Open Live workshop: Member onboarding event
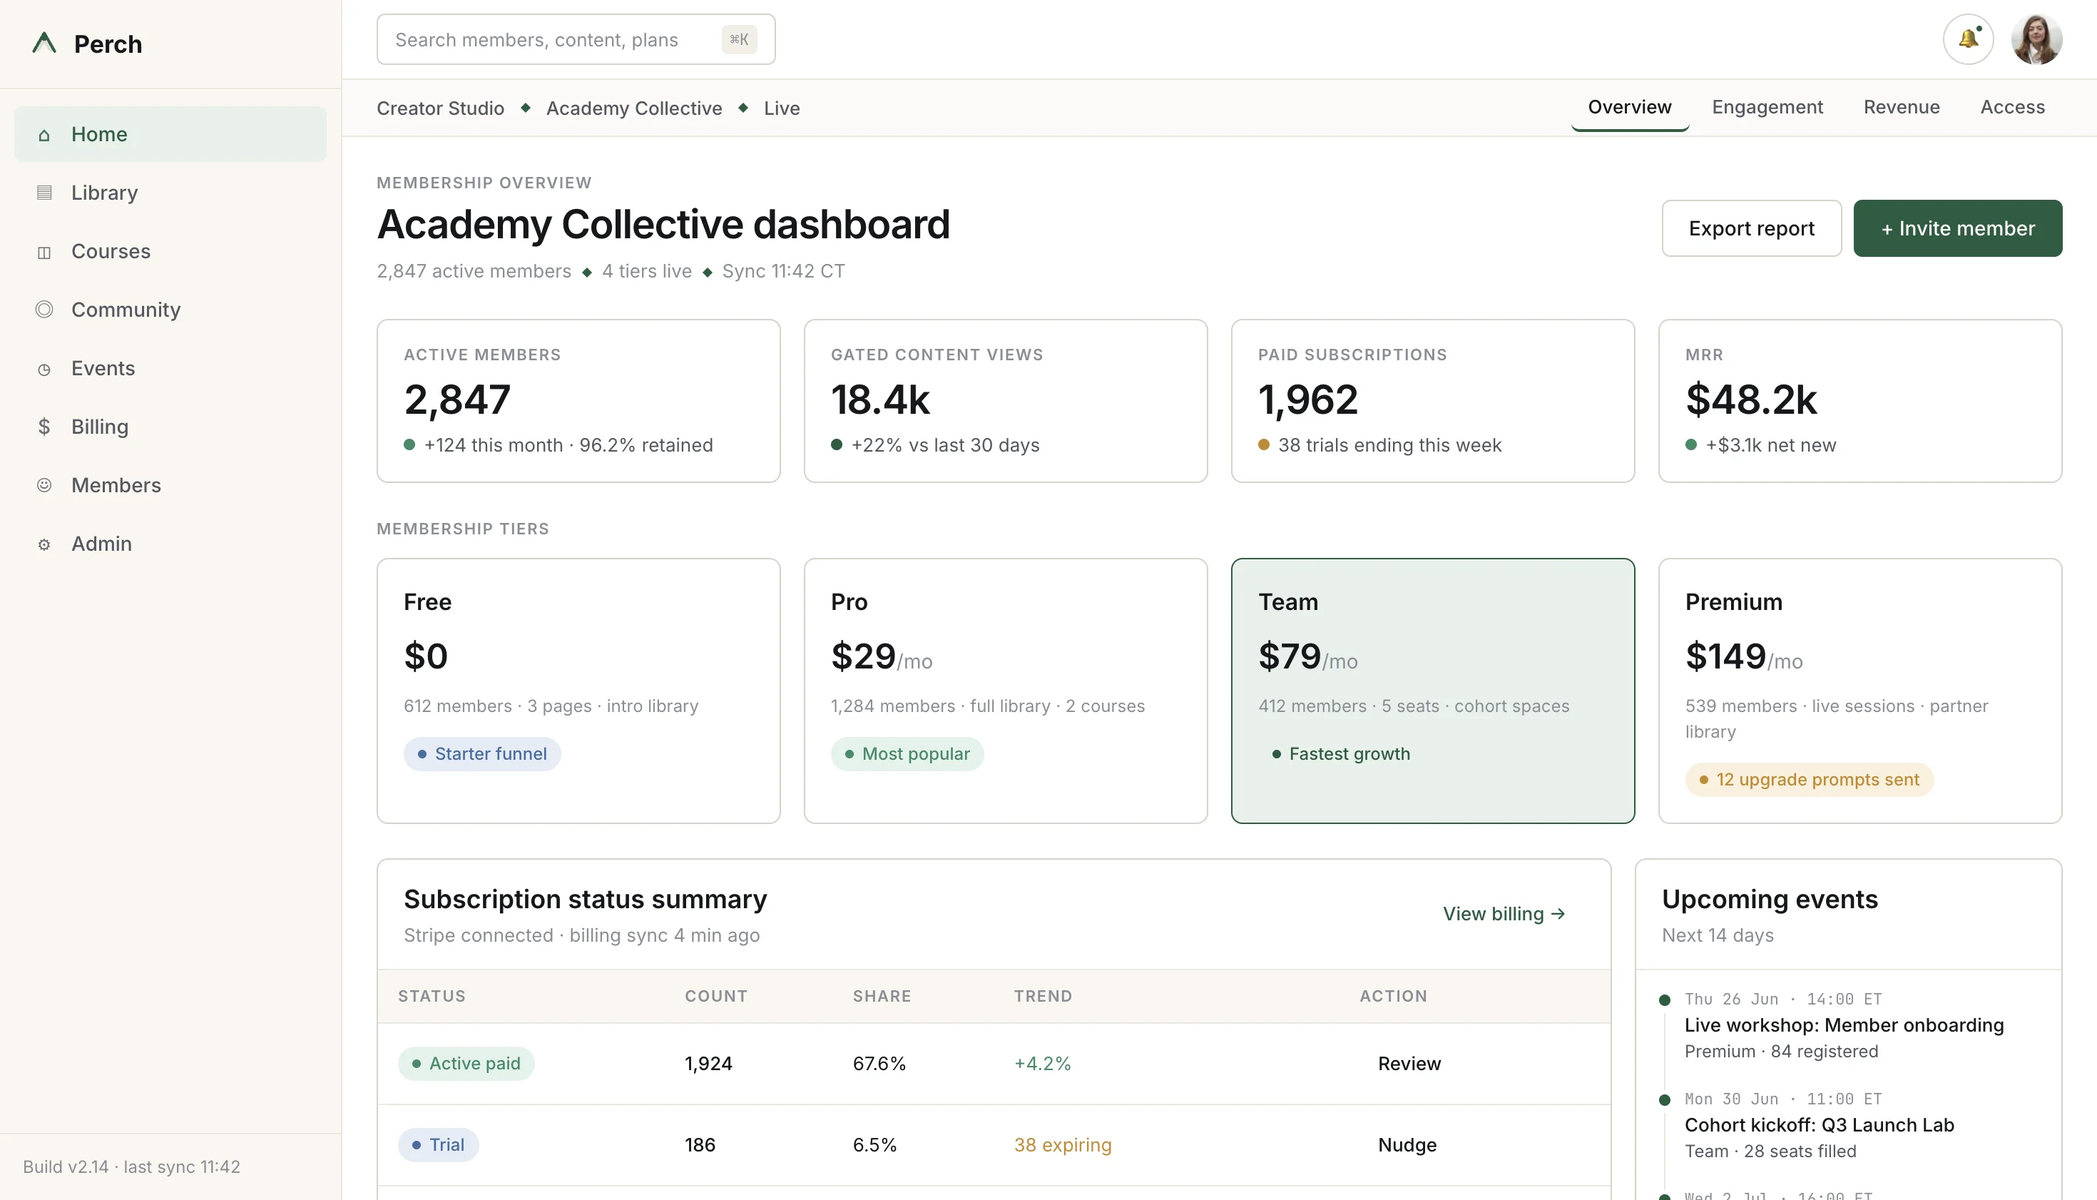 [1844, 1026]
